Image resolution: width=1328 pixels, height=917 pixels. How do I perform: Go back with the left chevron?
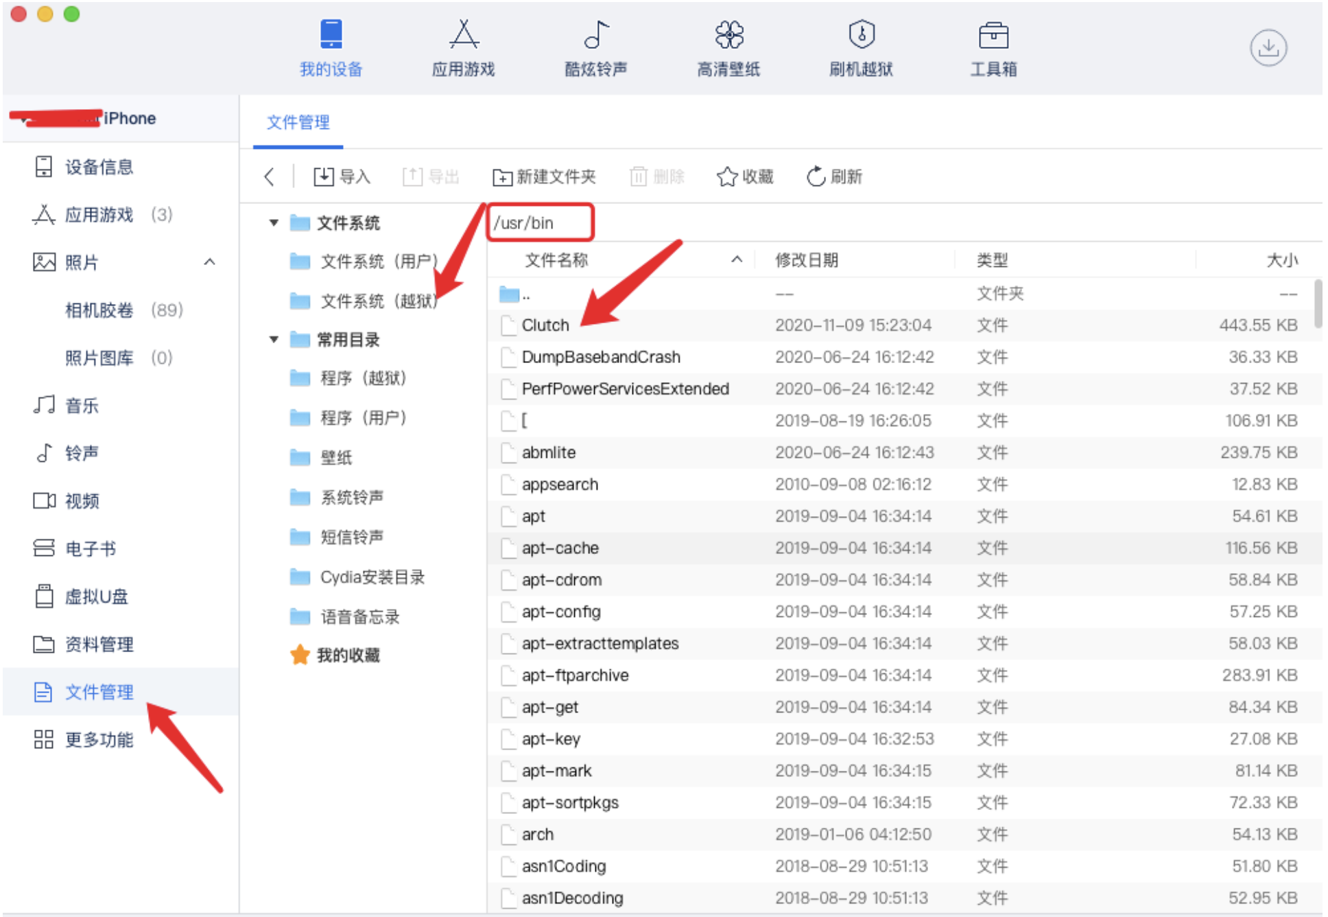point(270,177)
